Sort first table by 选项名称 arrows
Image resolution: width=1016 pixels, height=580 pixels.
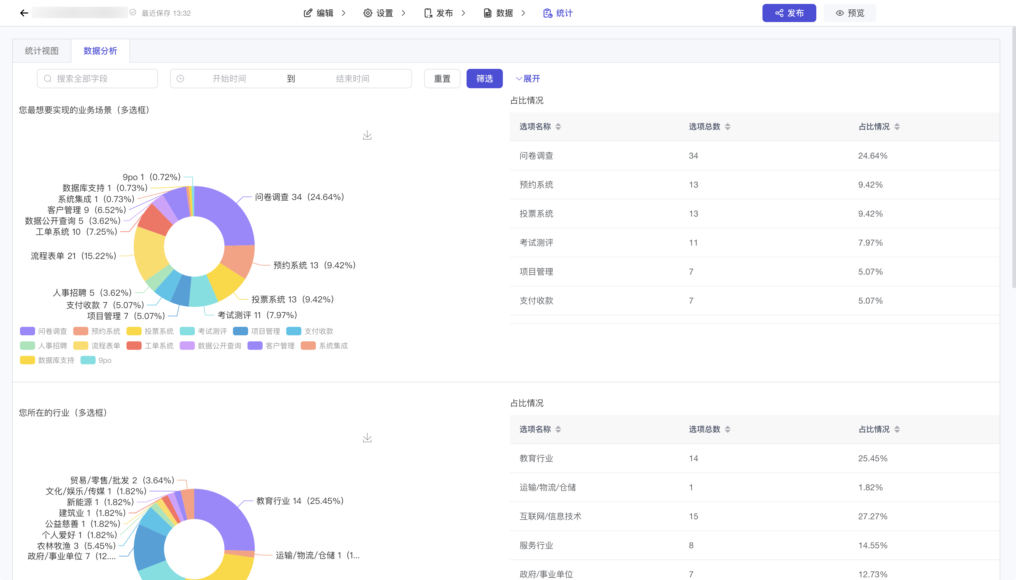[558, 127]
